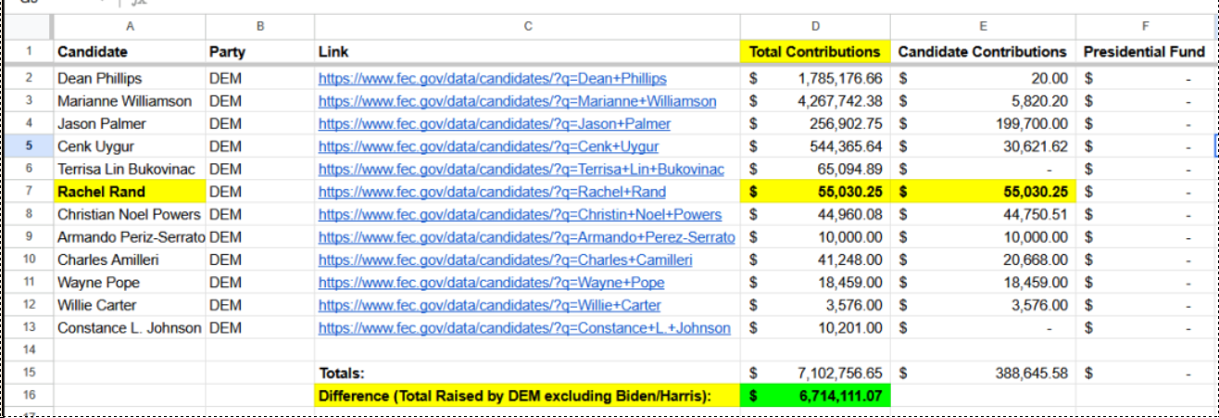
Task: Select column D header
Action: [x=815, y=27]
